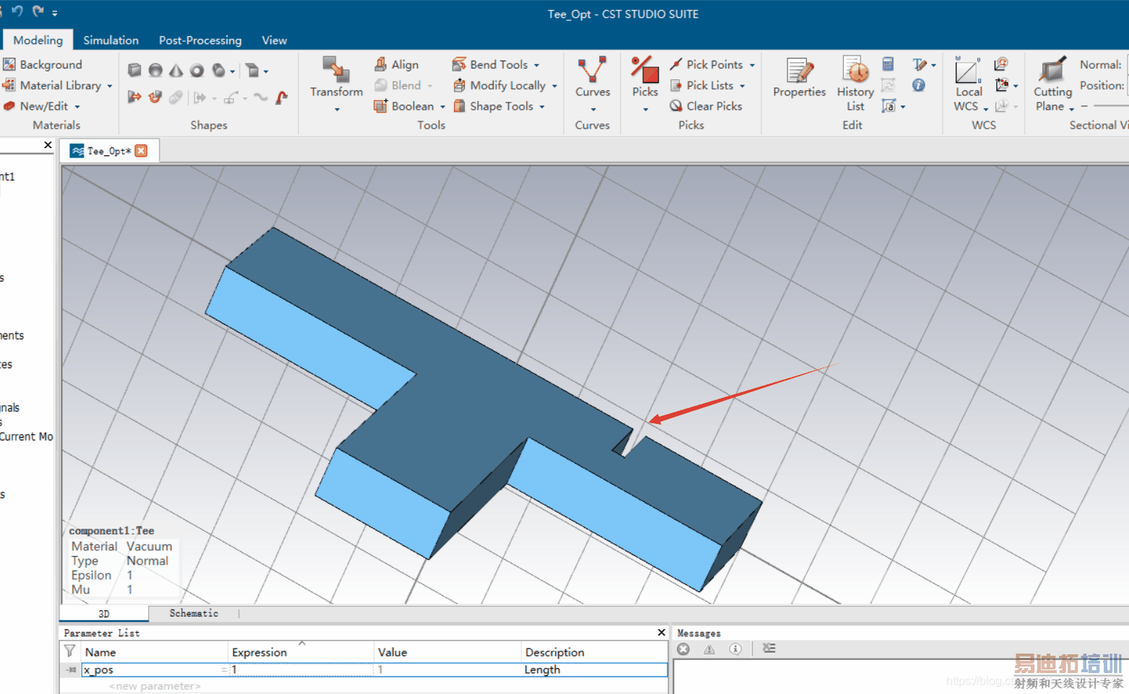Expand the cylinder shapes dropdown arrow

pyautogui.click(x=232, y=71)
